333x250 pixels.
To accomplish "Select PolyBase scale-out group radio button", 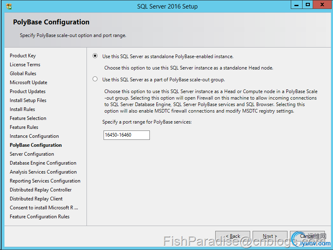I will coord(95,79).
